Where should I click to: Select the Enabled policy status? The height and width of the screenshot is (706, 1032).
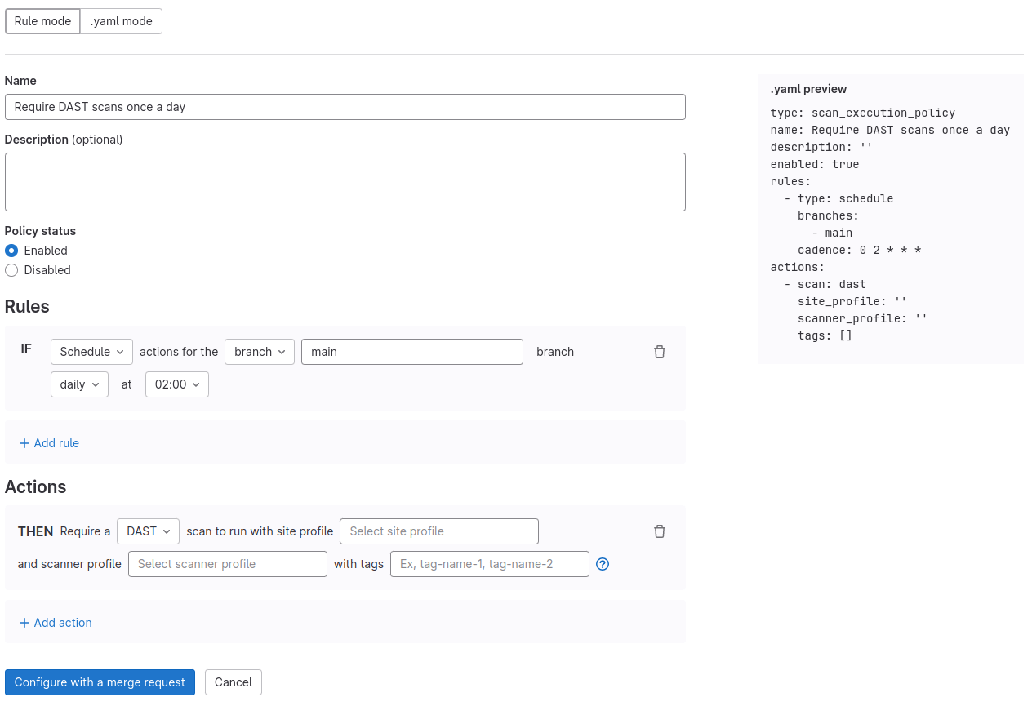pos(11,251)
